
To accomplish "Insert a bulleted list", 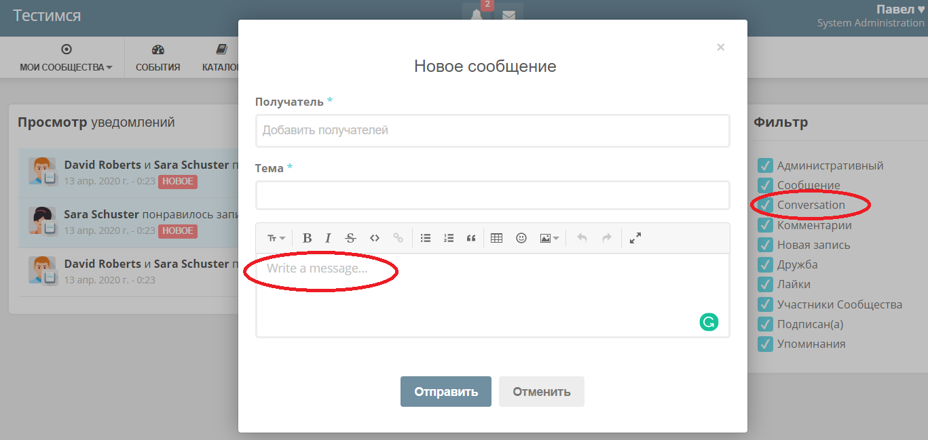I will tap(426, 238).
